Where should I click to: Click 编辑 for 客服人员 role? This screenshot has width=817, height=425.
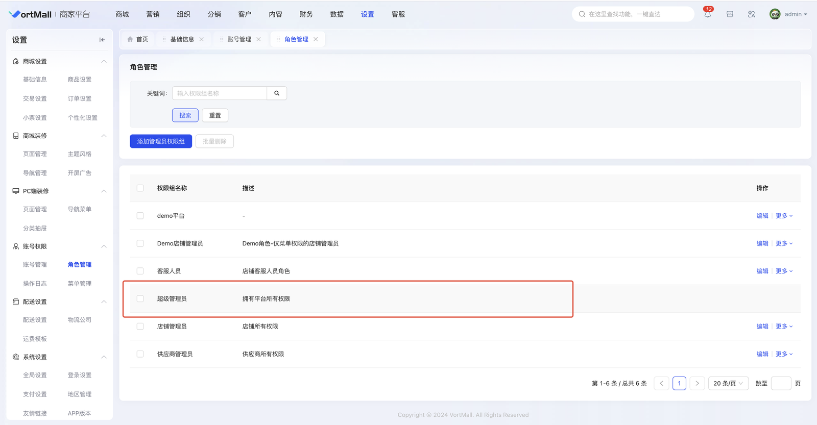[762, 271]
